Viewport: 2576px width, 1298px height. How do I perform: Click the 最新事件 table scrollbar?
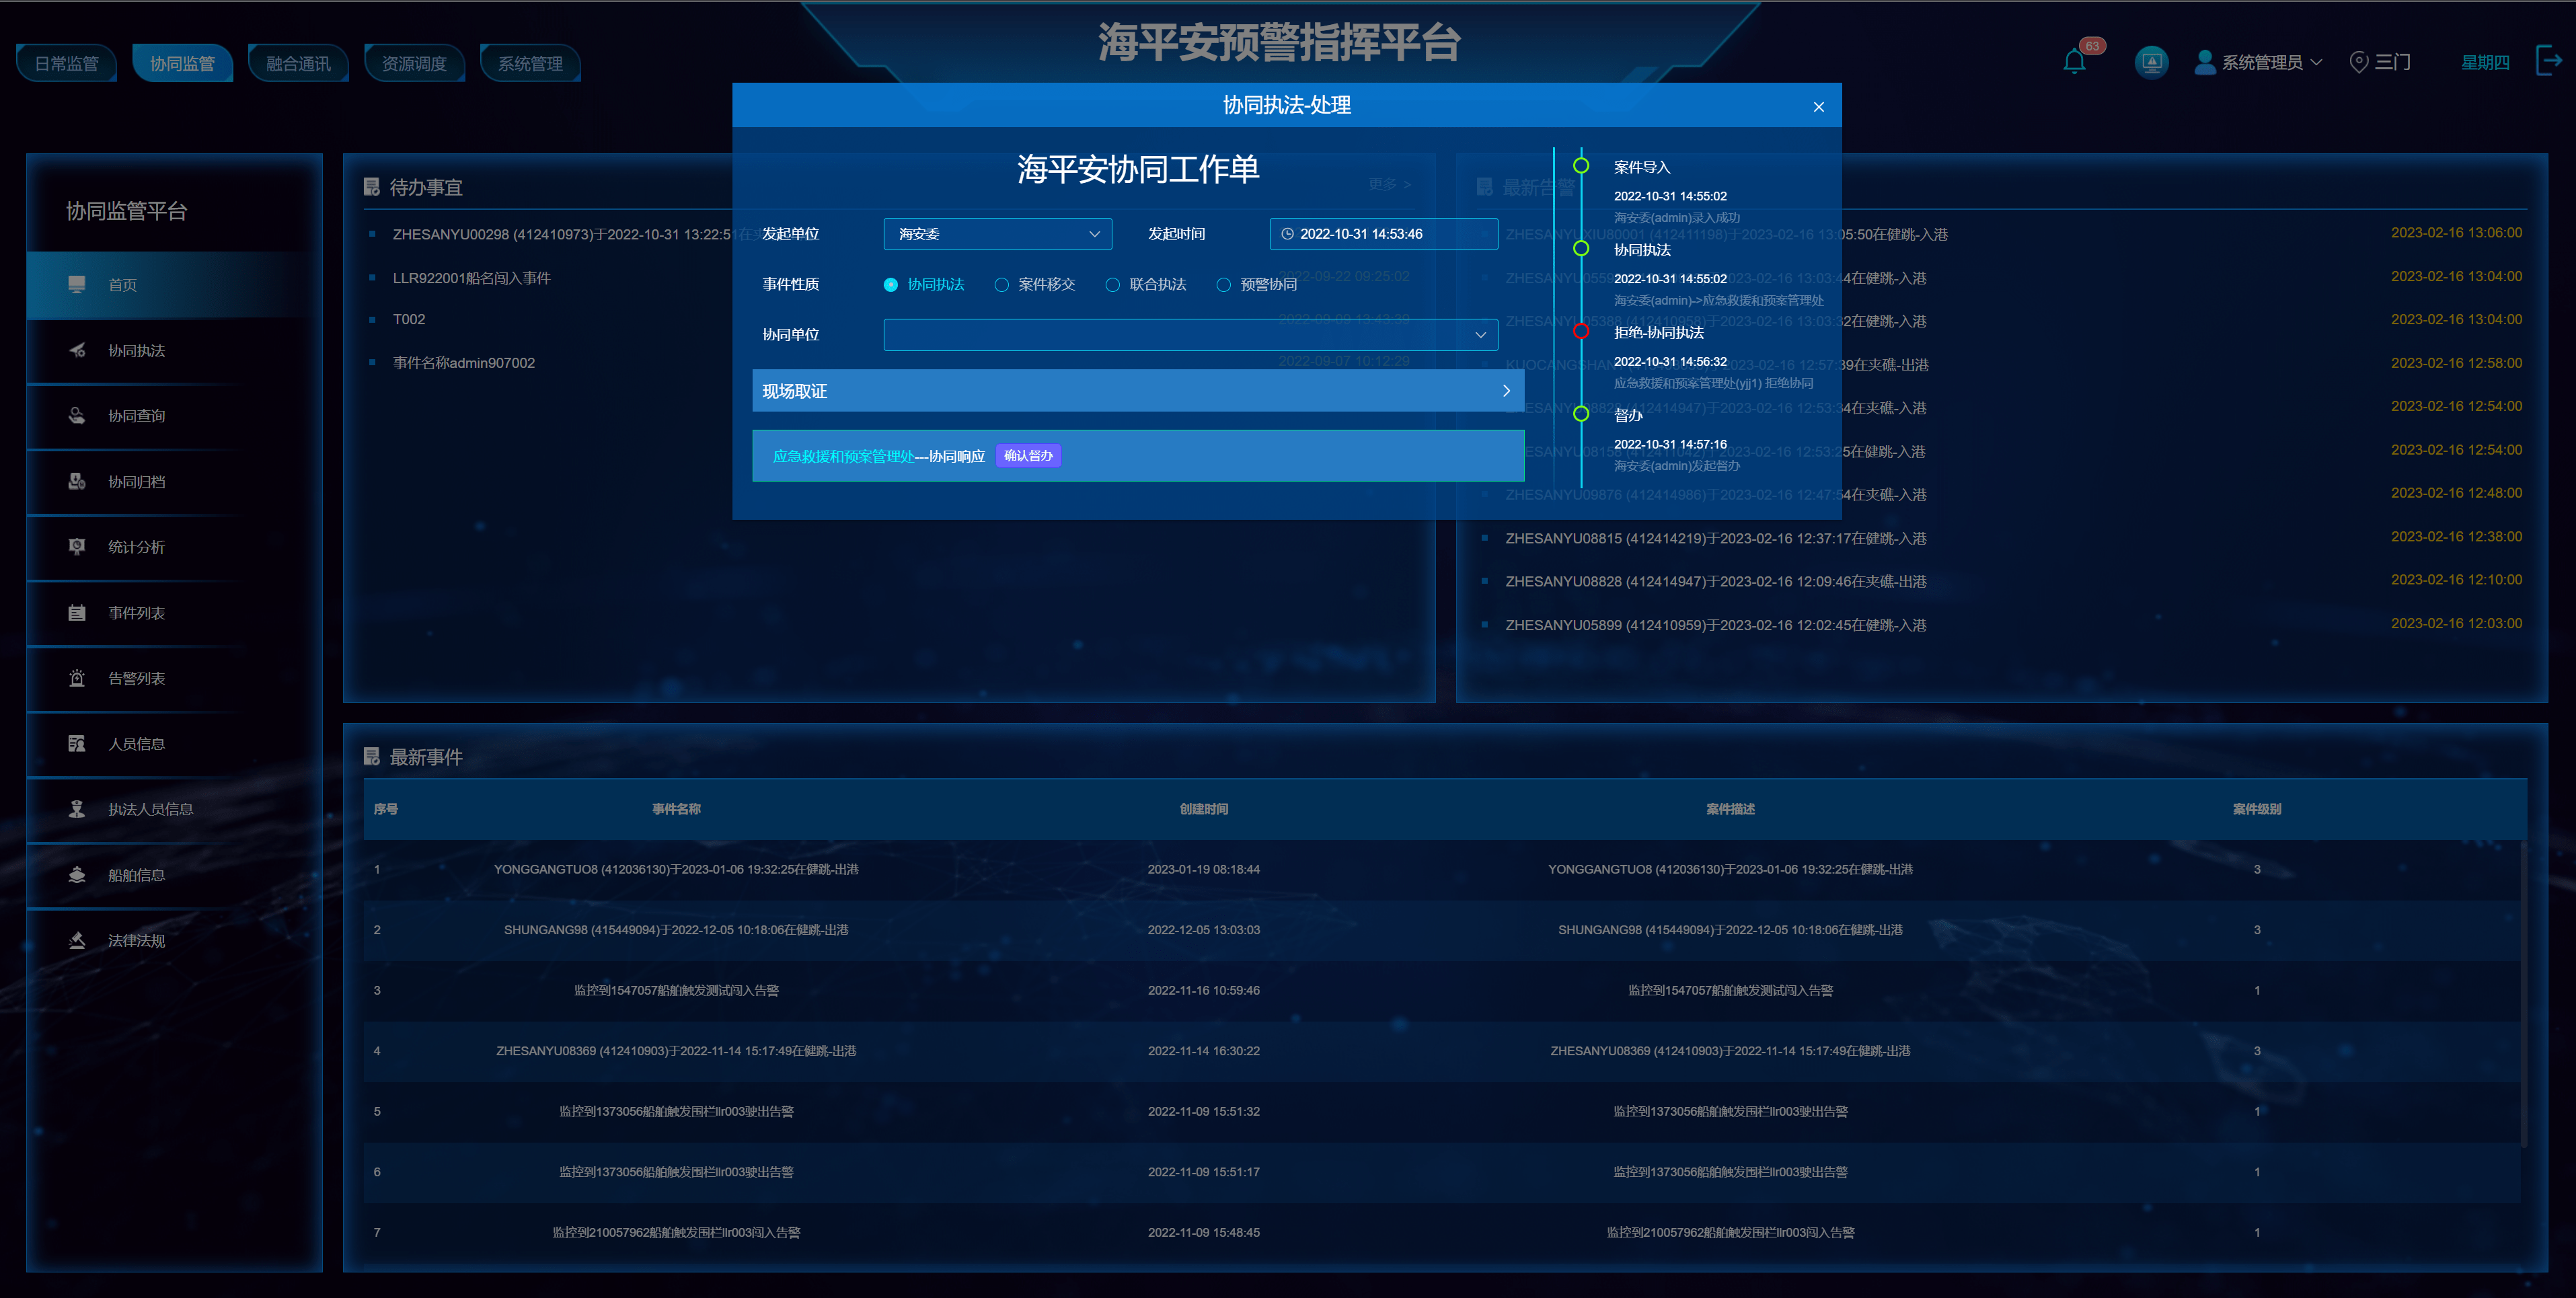click(x=2523, y=993)
